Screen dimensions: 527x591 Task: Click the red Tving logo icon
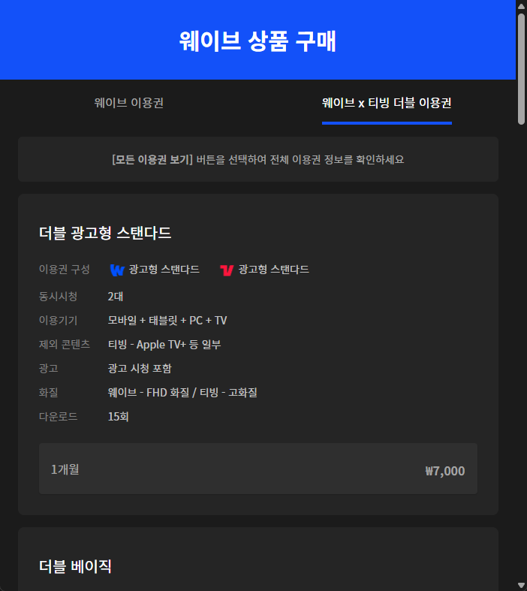[227, 270]
